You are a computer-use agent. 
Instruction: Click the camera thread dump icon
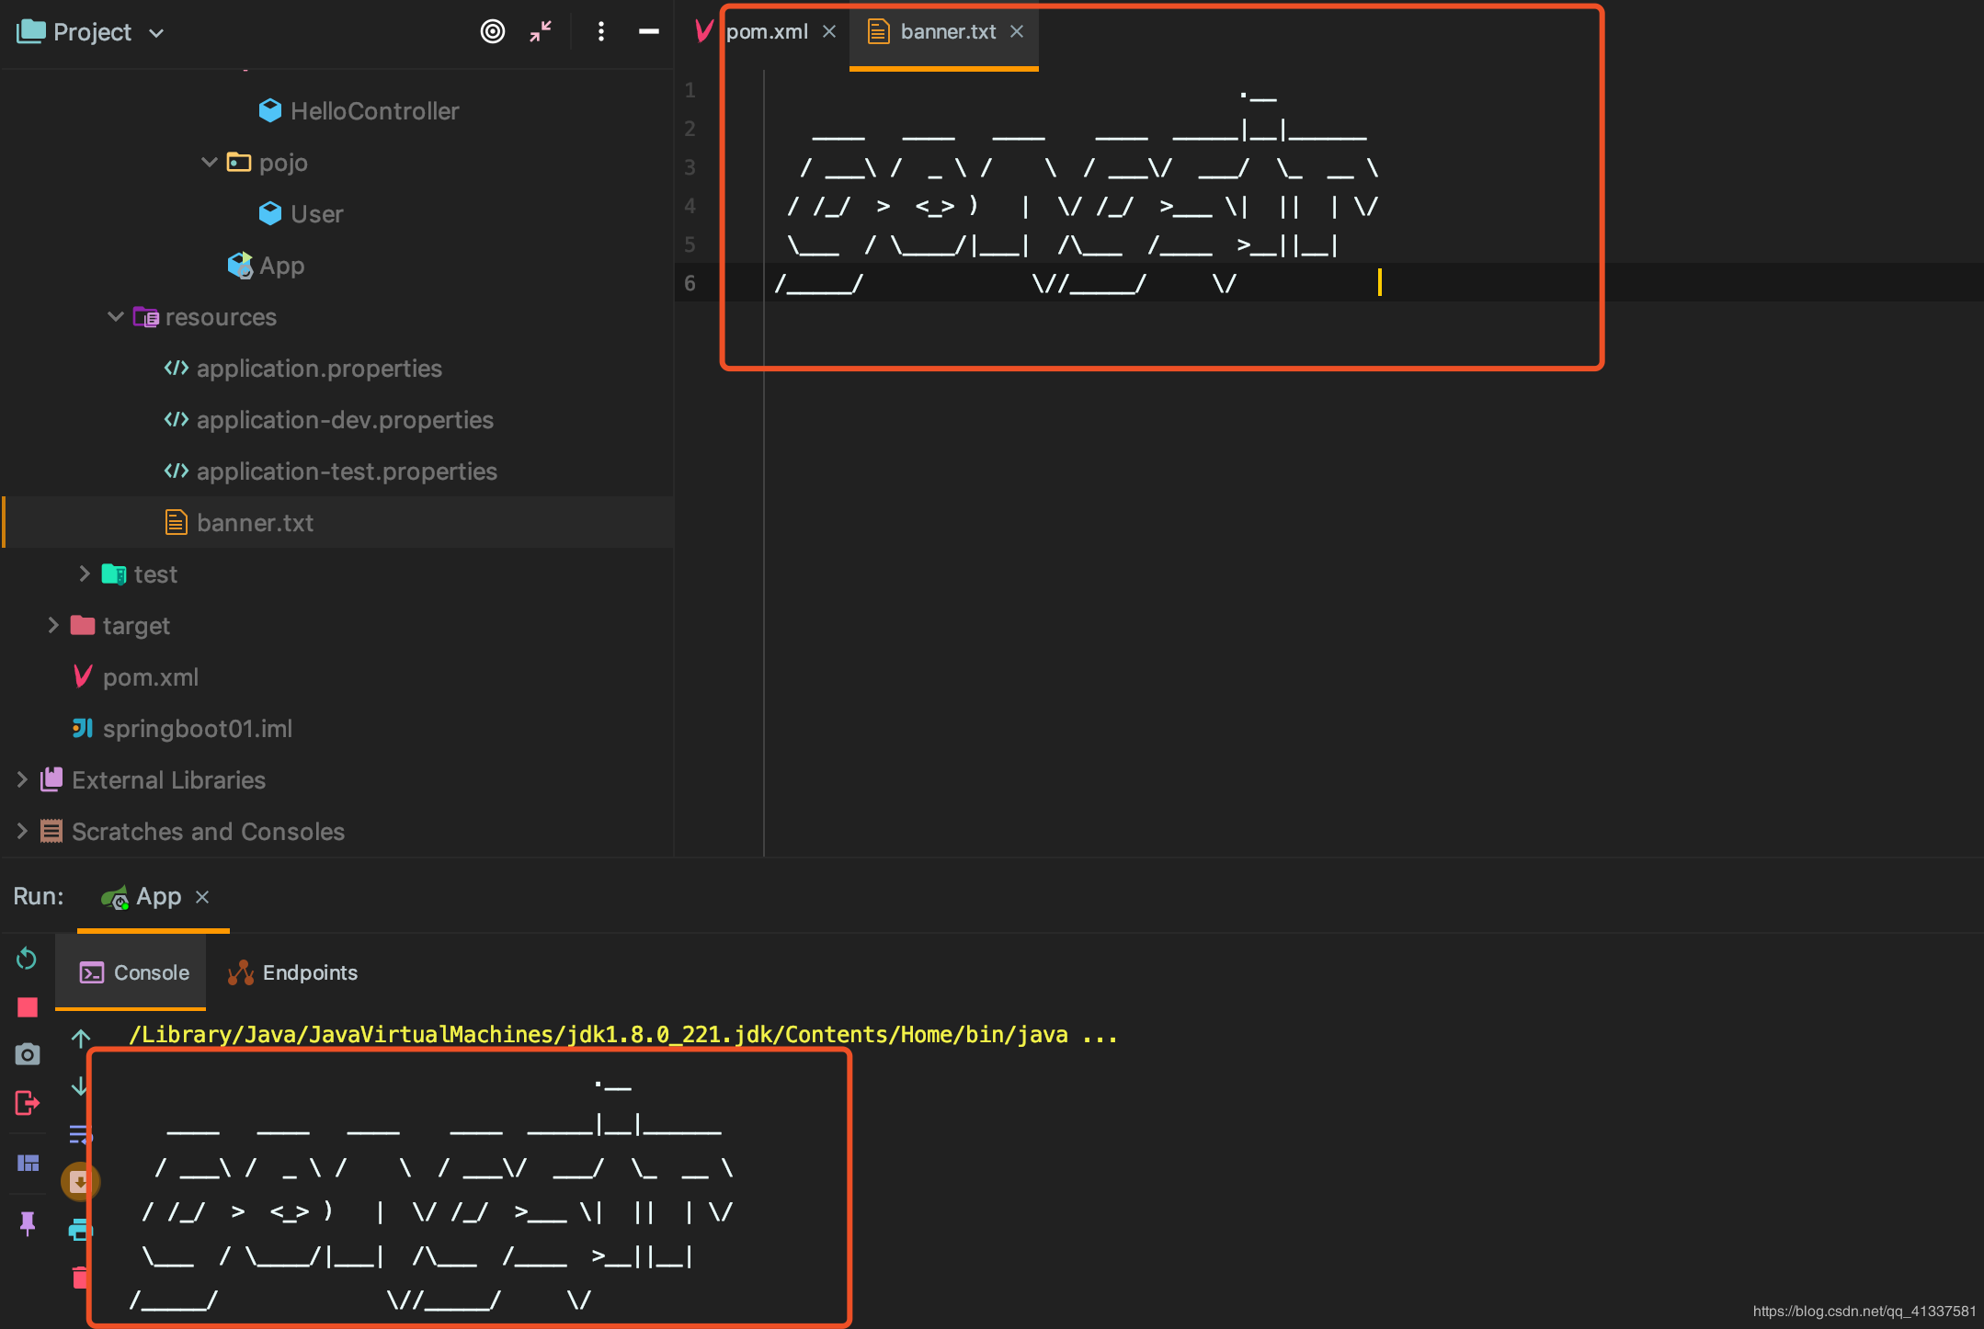[28, 1054]
